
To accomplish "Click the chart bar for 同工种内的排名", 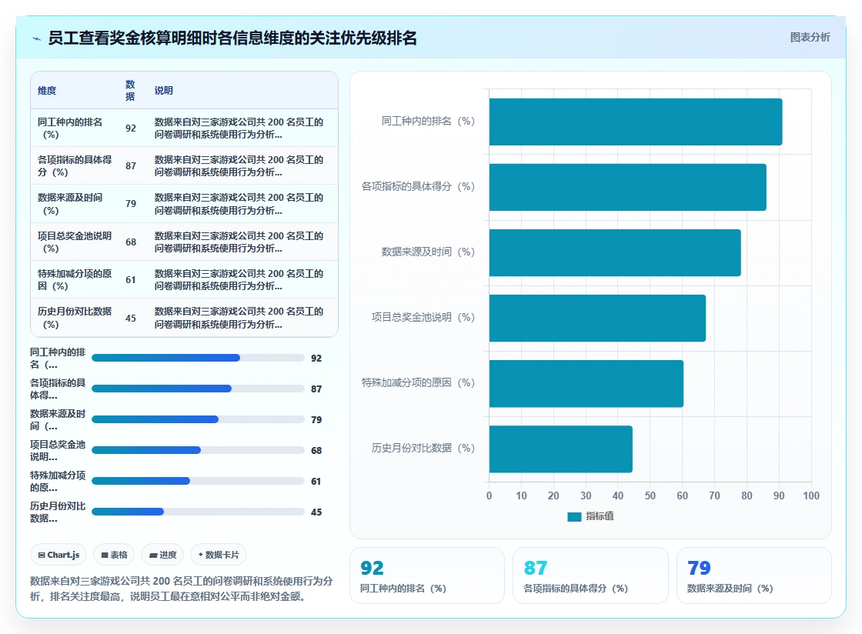I will click(636, 122).
